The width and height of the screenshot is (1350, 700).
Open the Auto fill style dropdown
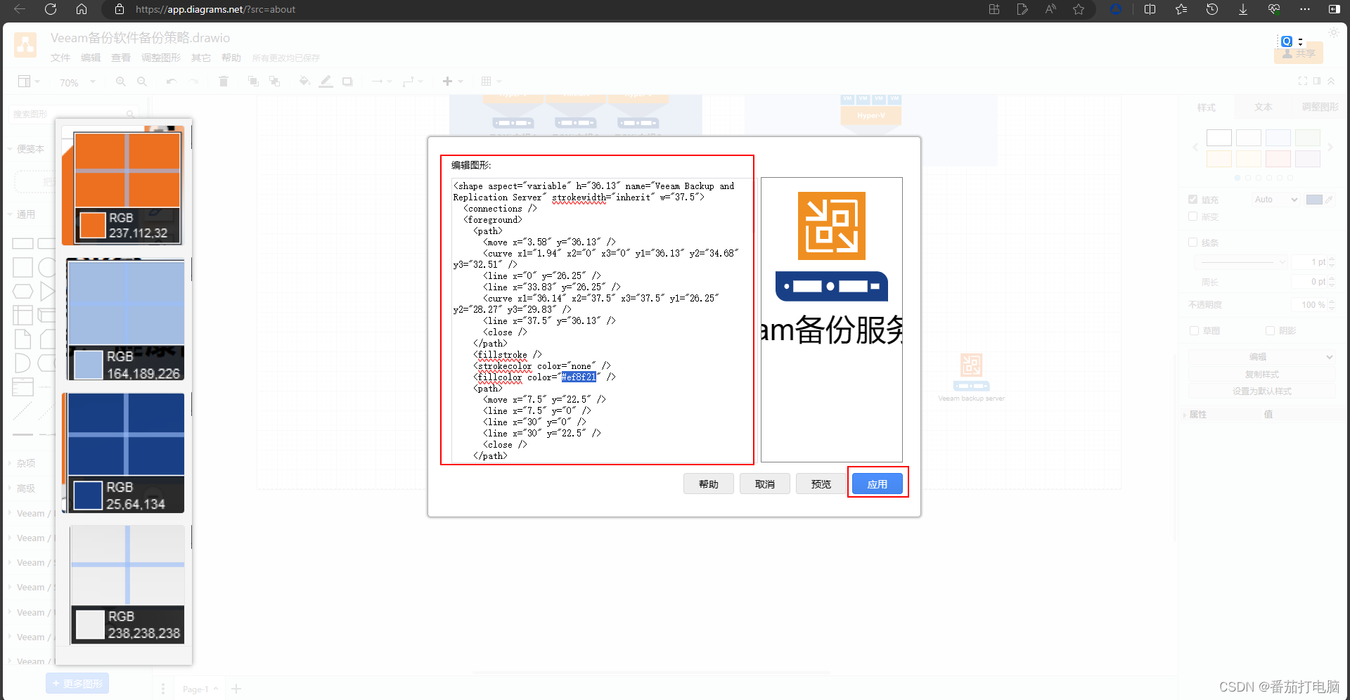[1276, 200]
